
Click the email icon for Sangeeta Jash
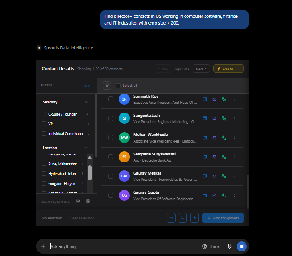pyautogui.click(x=214, y=118)
